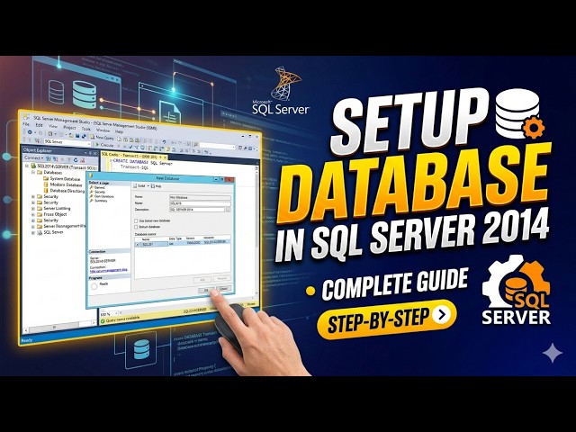576x432 pixels.
Task: Open the Tools menu
Action: pos(86,129)
